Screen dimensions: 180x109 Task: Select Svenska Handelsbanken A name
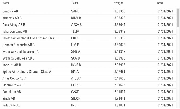click(20, 52)
